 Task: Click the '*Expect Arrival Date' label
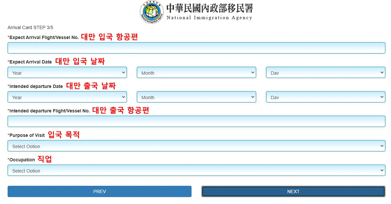[x=30, y=62]
